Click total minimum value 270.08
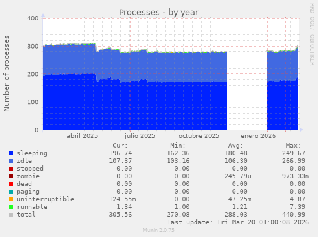Screen dimensions: 318x237 pyautogui.click(x=178, y=215)
